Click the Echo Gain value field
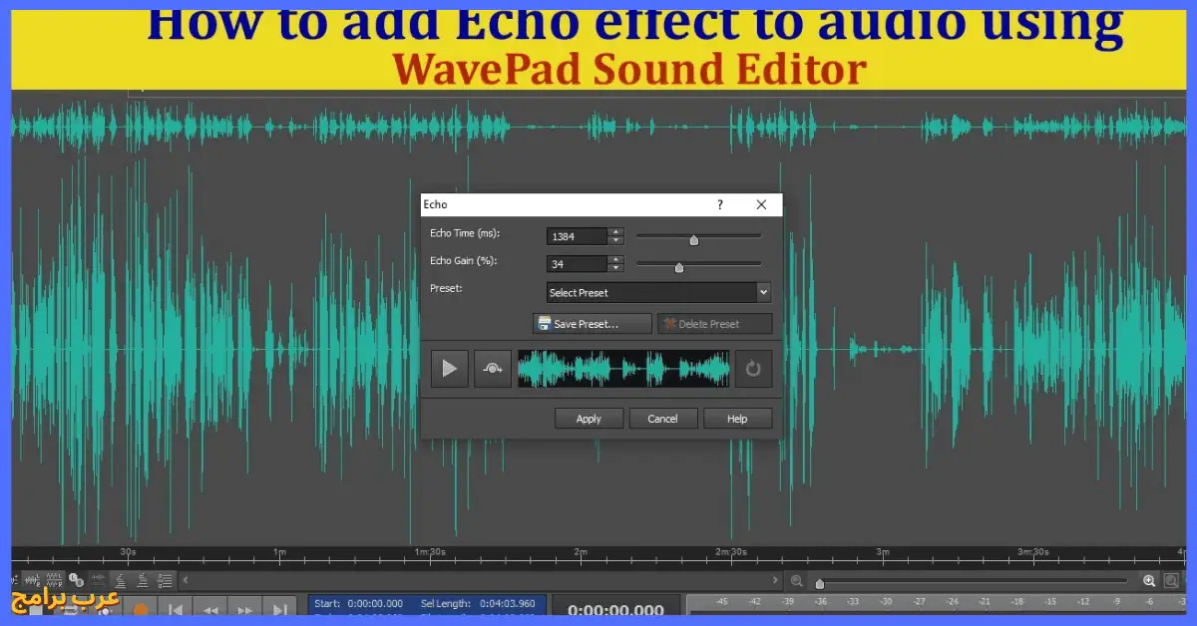Viewport: 1197px width, 626px height. coord(577,264)
